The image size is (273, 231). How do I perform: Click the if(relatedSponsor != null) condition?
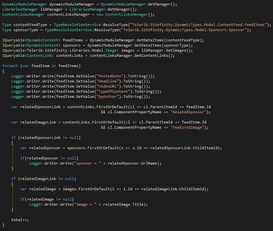coord(49,158)
